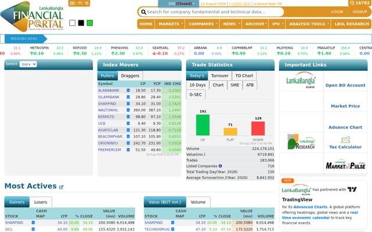Open WALTONHIL cash map icon
The width and height of the screenshot is (372, 232).
pyautogui.click(x=128, y=110)
